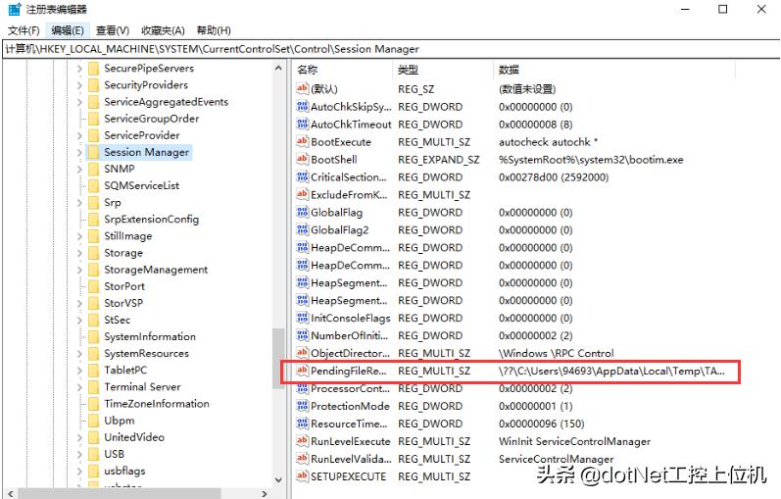
Task: Click tree pane horizontal scroll right arrow
Action: click(265, 493)
